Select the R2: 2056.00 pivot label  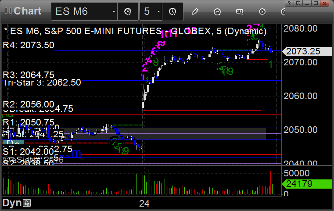pyautogui.click(x=29, y=104)
